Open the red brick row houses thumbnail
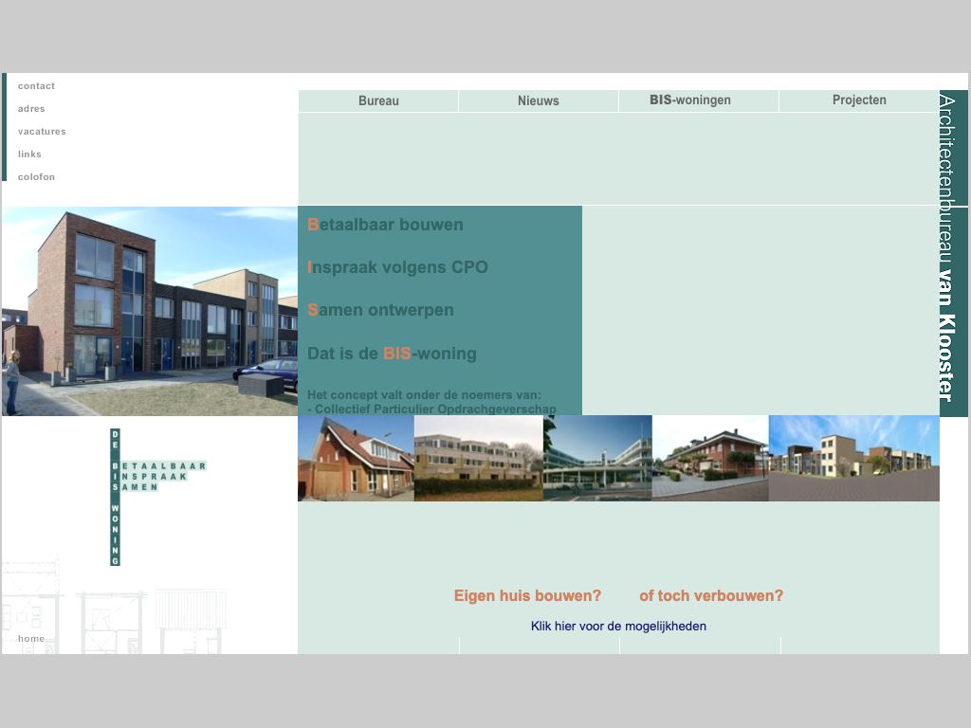971x728 pixels. coord(710,458)
